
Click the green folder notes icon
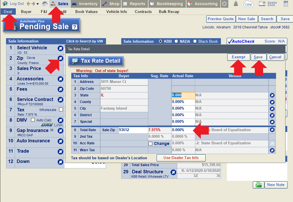(x=259, y=185)
